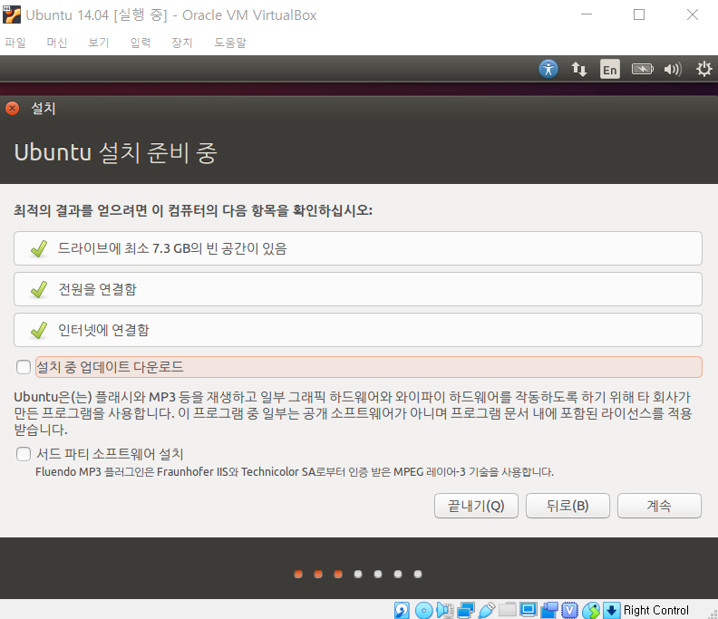Click the '전원을 연결함' row text
The width and height of the screenshot is (718, 619).
[98, 289]
